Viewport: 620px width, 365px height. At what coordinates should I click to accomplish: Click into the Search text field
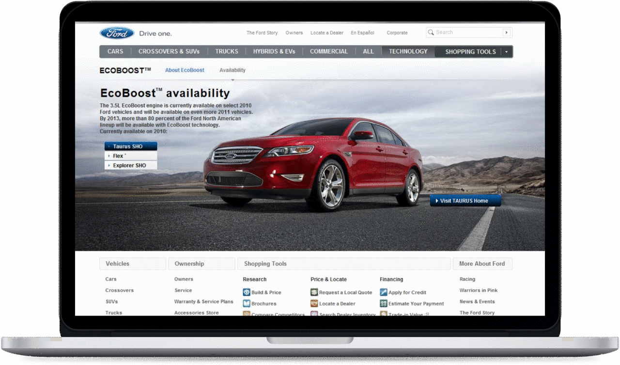(x=468, y=32)
